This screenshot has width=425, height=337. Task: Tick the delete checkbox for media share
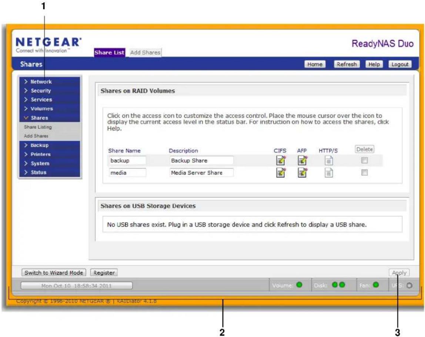pyautogui.click(x=365, y=172)
